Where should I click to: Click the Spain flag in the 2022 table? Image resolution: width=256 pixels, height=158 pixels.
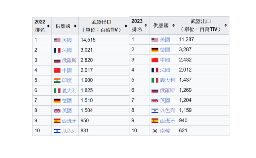point(57,121)
